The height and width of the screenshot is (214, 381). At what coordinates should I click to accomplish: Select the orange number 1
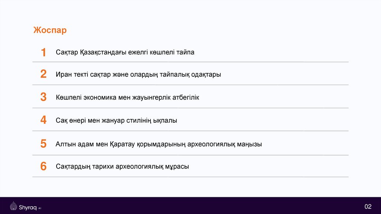click(x=44, y=53)
